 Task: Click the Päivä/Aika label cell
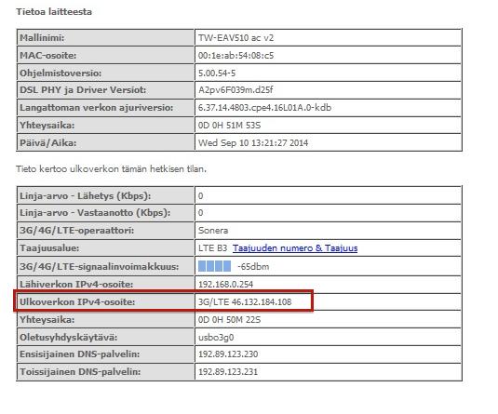(x=105, y=143)
